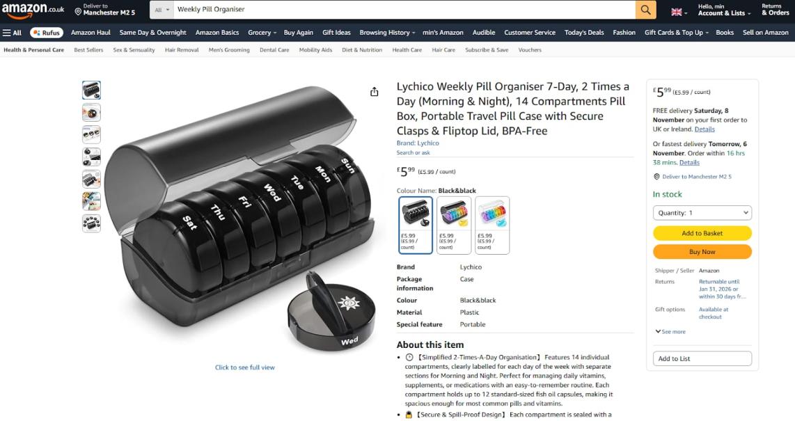Click Deliver to Manchester M2 5 pin link

[x=692, y=177]
